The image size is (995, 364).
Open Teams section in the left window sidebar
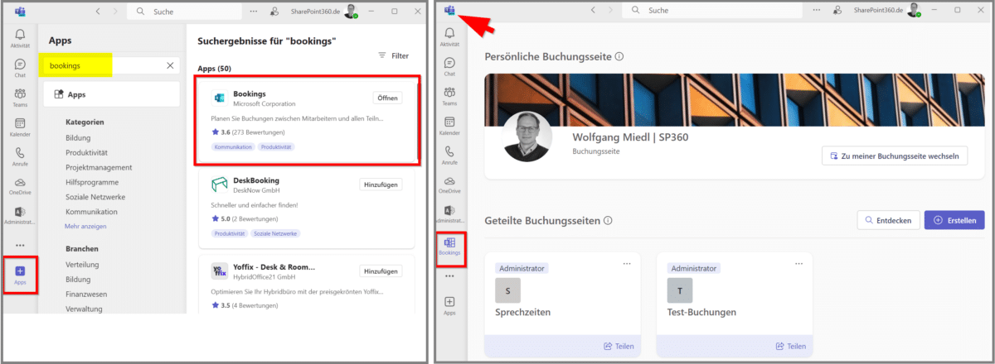tap(20, 98)
